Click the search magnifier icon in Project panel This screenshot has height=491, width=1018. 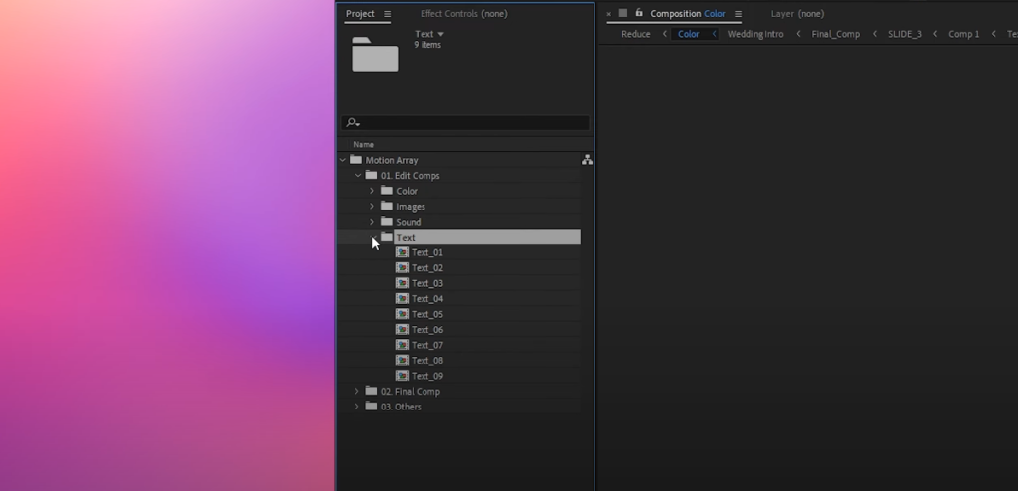pos(353,123)
